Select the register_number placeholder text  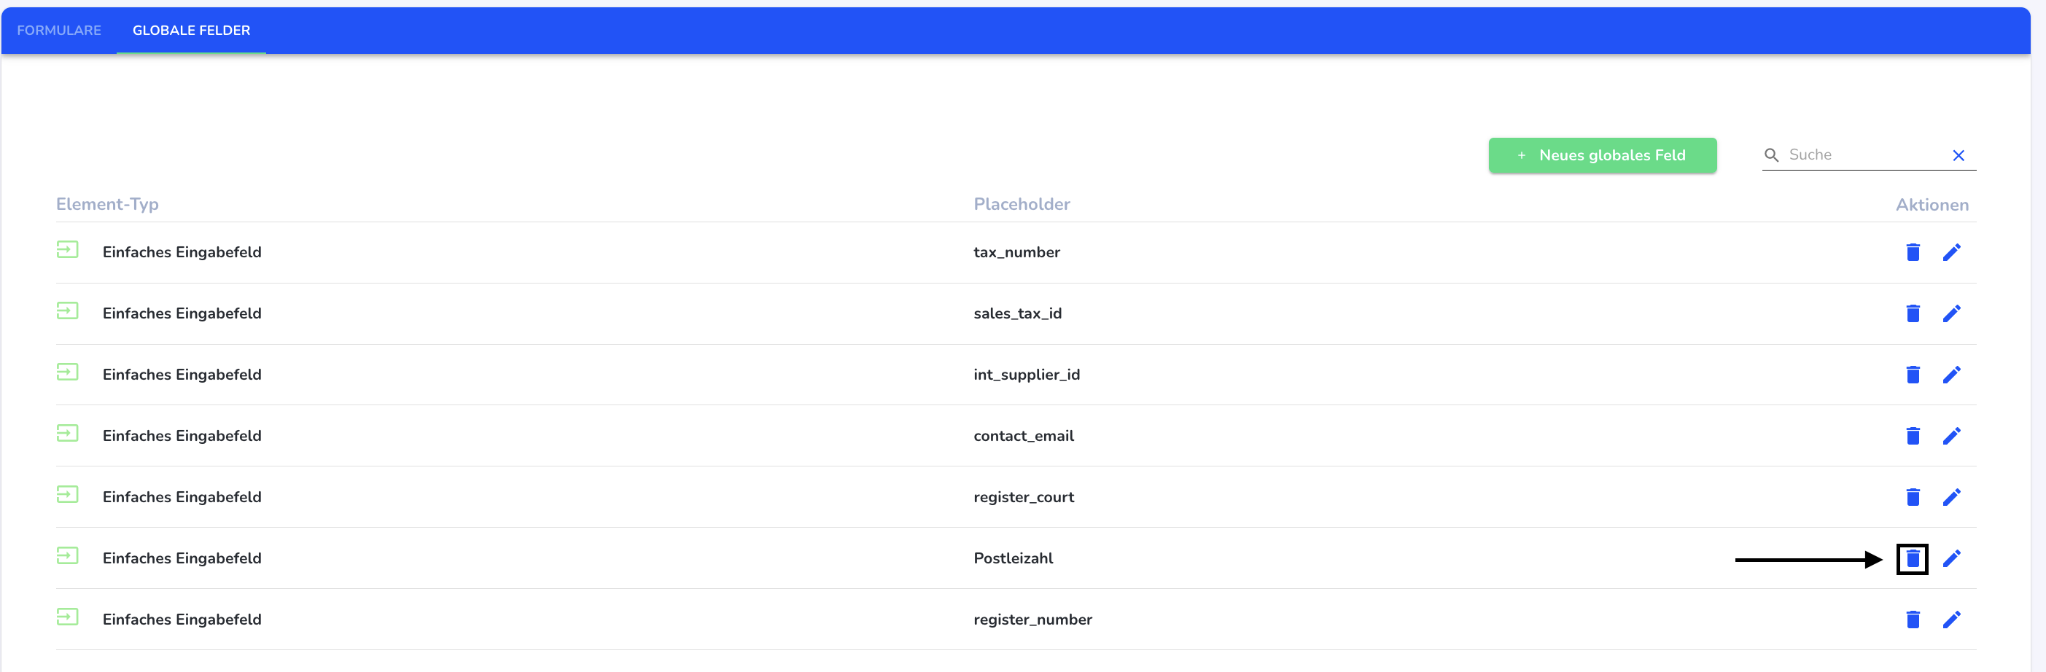(x=1032, y=620)
